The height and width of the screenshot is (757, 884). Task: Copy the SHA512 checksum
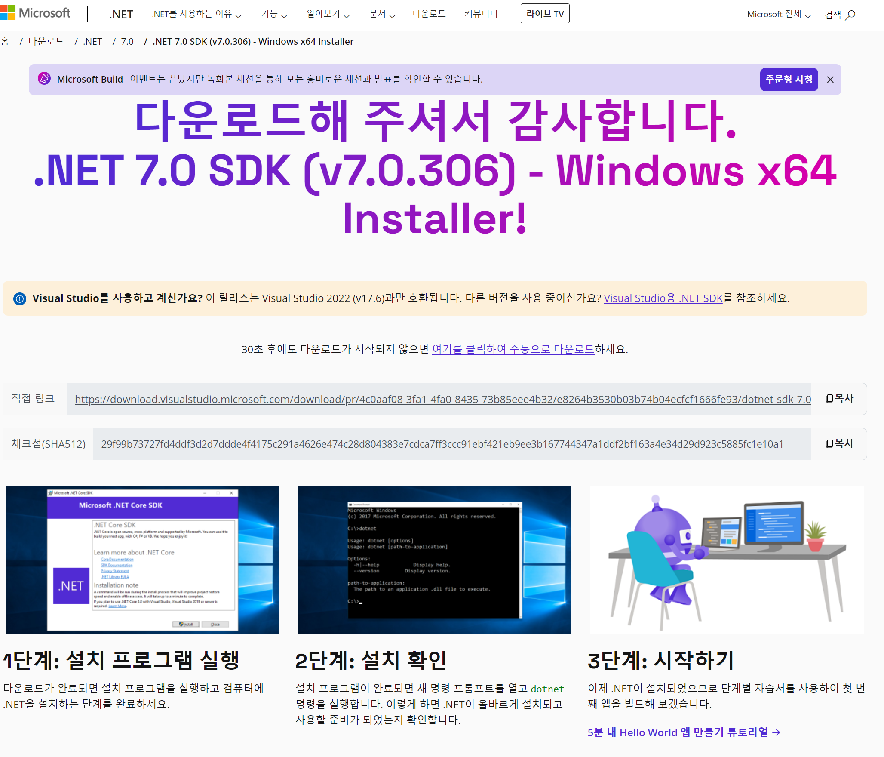tap(839, 444)
